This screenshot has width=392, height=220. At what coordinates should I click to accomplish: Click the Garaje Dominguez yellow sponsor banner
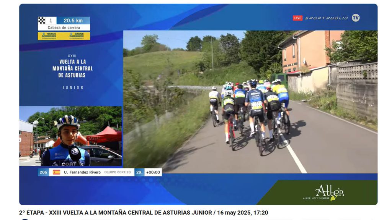point(64,36)
